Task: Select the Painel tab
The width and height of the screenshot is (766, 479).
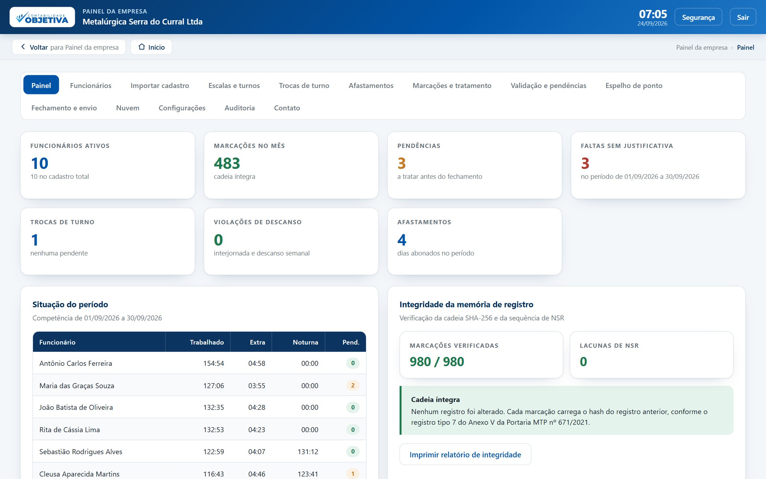Action: pyautogui.click(x=41, y=85)
